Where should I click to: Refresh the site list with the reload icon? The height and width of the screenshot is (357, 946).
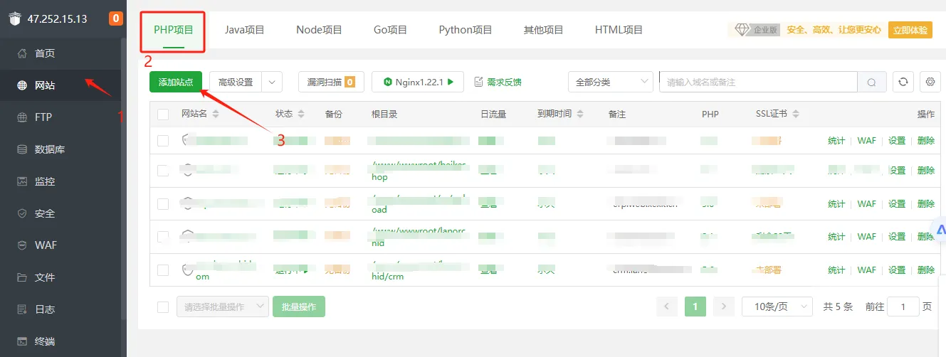pyautogui.click(x=903, y=82)
